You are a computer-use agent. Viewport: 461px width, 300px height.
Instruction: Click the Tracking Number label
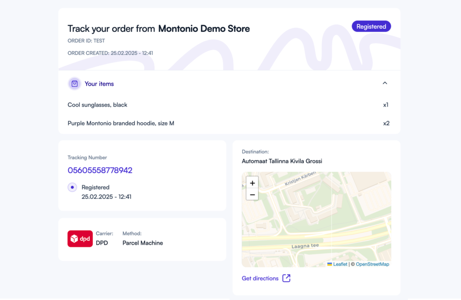point(87,157)
